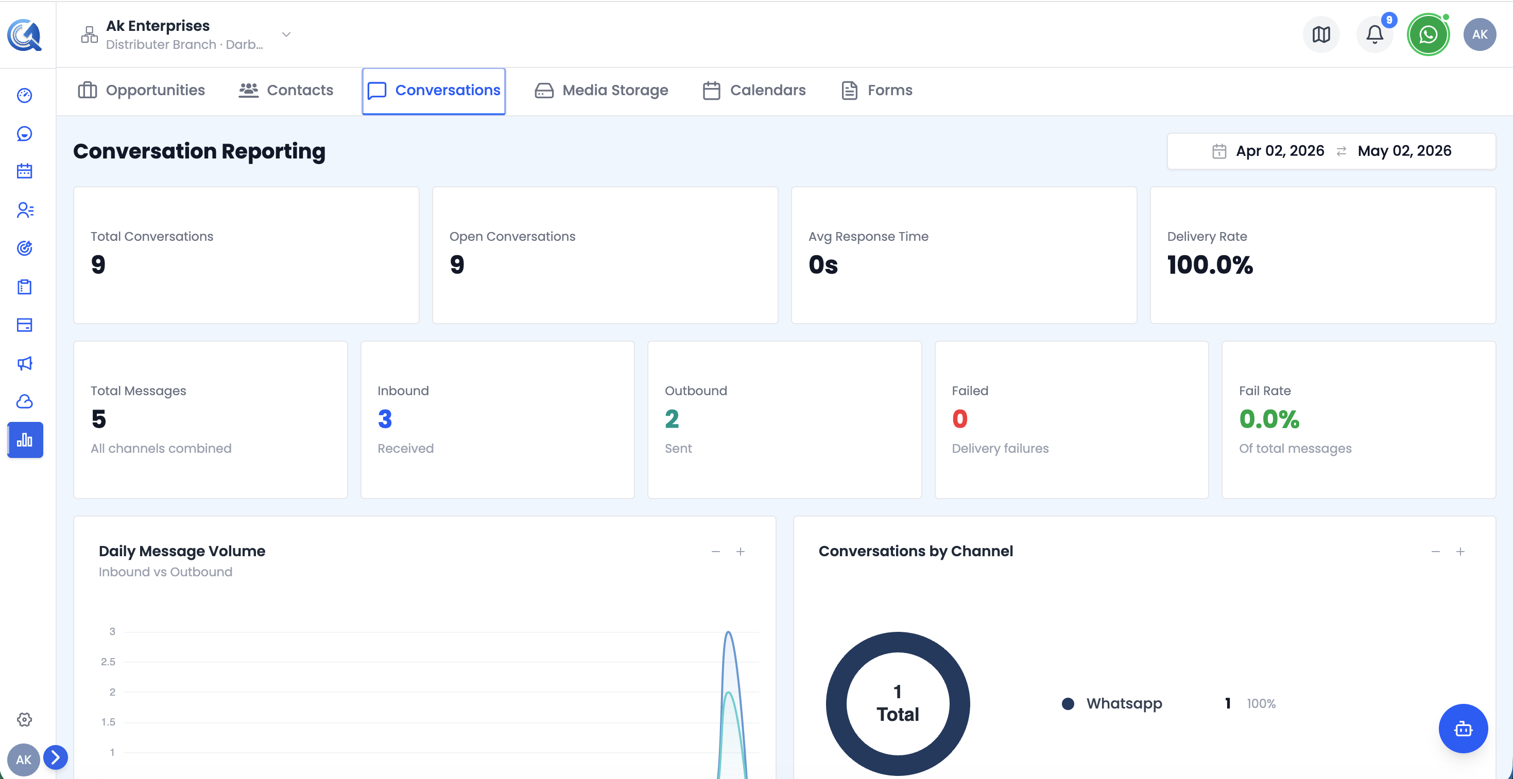Open the cloud icon in the sidebar
Image resolution: width=1513 pixels, height=779 pixels.
(25, 401)
